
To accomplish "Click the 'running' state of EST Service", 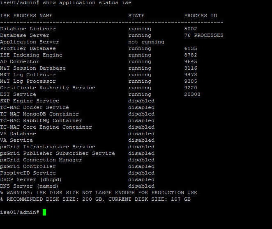I will pyautogui.click(x=140, y=95).
